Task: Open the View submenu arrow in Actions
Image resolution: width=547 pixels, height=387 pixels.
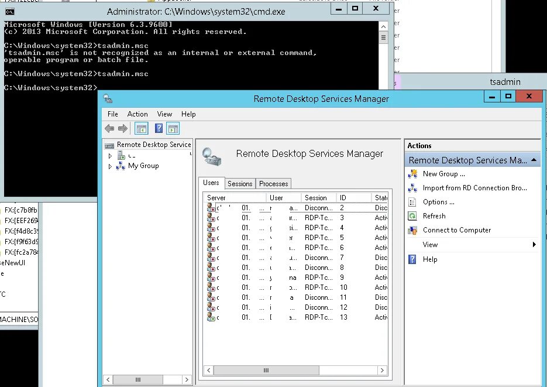Action: coord(534,245)
